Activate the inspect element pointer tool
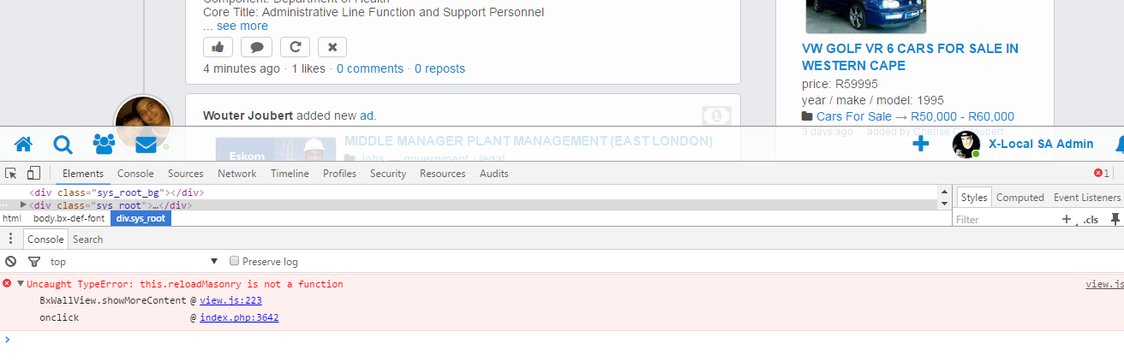 pyautogui.click(x=12, y=173)
